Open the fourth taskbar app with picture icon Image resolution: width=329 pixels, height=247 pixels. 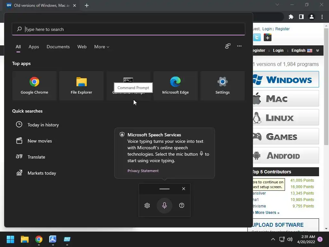53,239
